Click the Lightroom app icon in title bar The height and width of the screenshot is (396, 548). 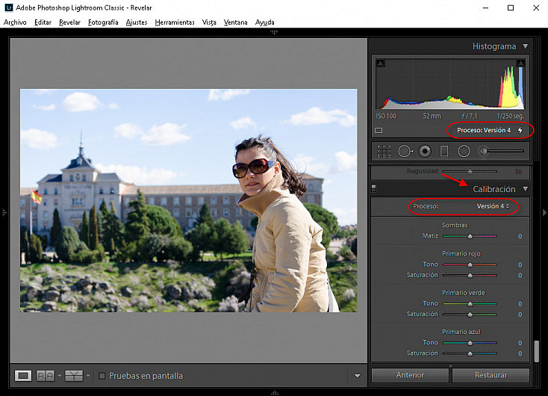9,7
